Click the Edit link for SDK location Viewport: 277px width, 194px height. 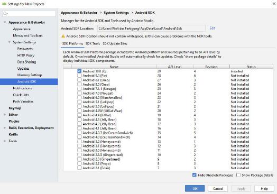213,28
